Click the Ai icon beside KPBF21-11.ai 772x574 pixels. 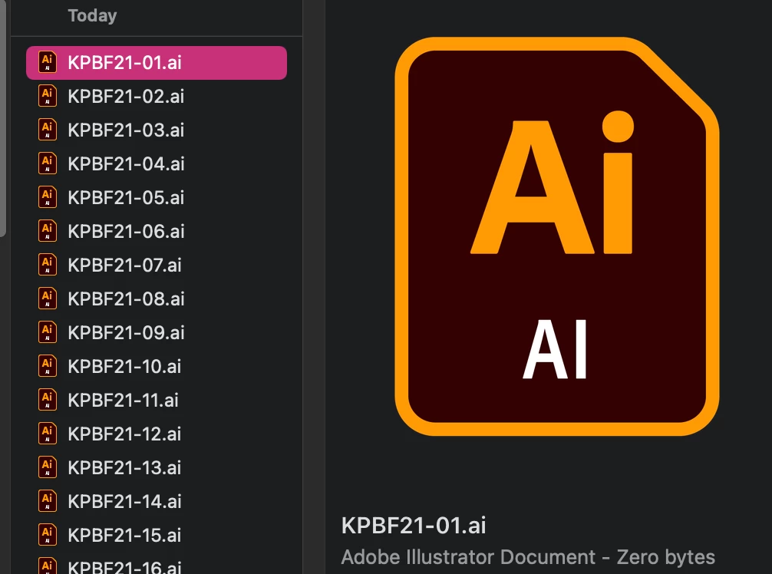pyautogui.click(x=48, y=401)
